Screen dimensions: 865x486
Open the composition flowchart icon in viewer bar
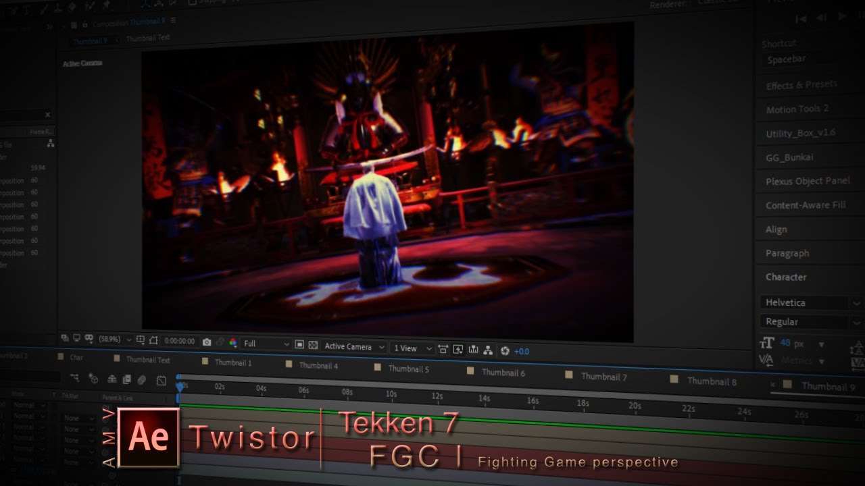click(488, 350)
